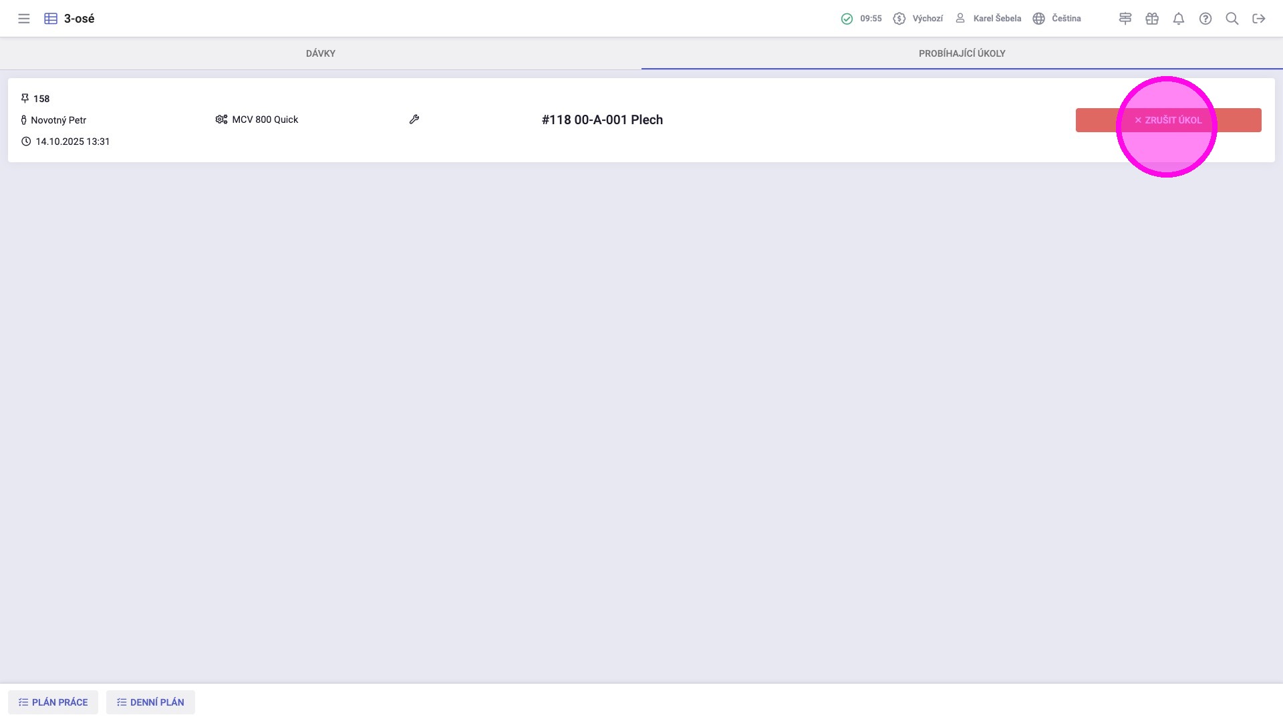Open the Výchozí price list selector
The height and width of the screenshot is (721, 1283).
point(919,19)
